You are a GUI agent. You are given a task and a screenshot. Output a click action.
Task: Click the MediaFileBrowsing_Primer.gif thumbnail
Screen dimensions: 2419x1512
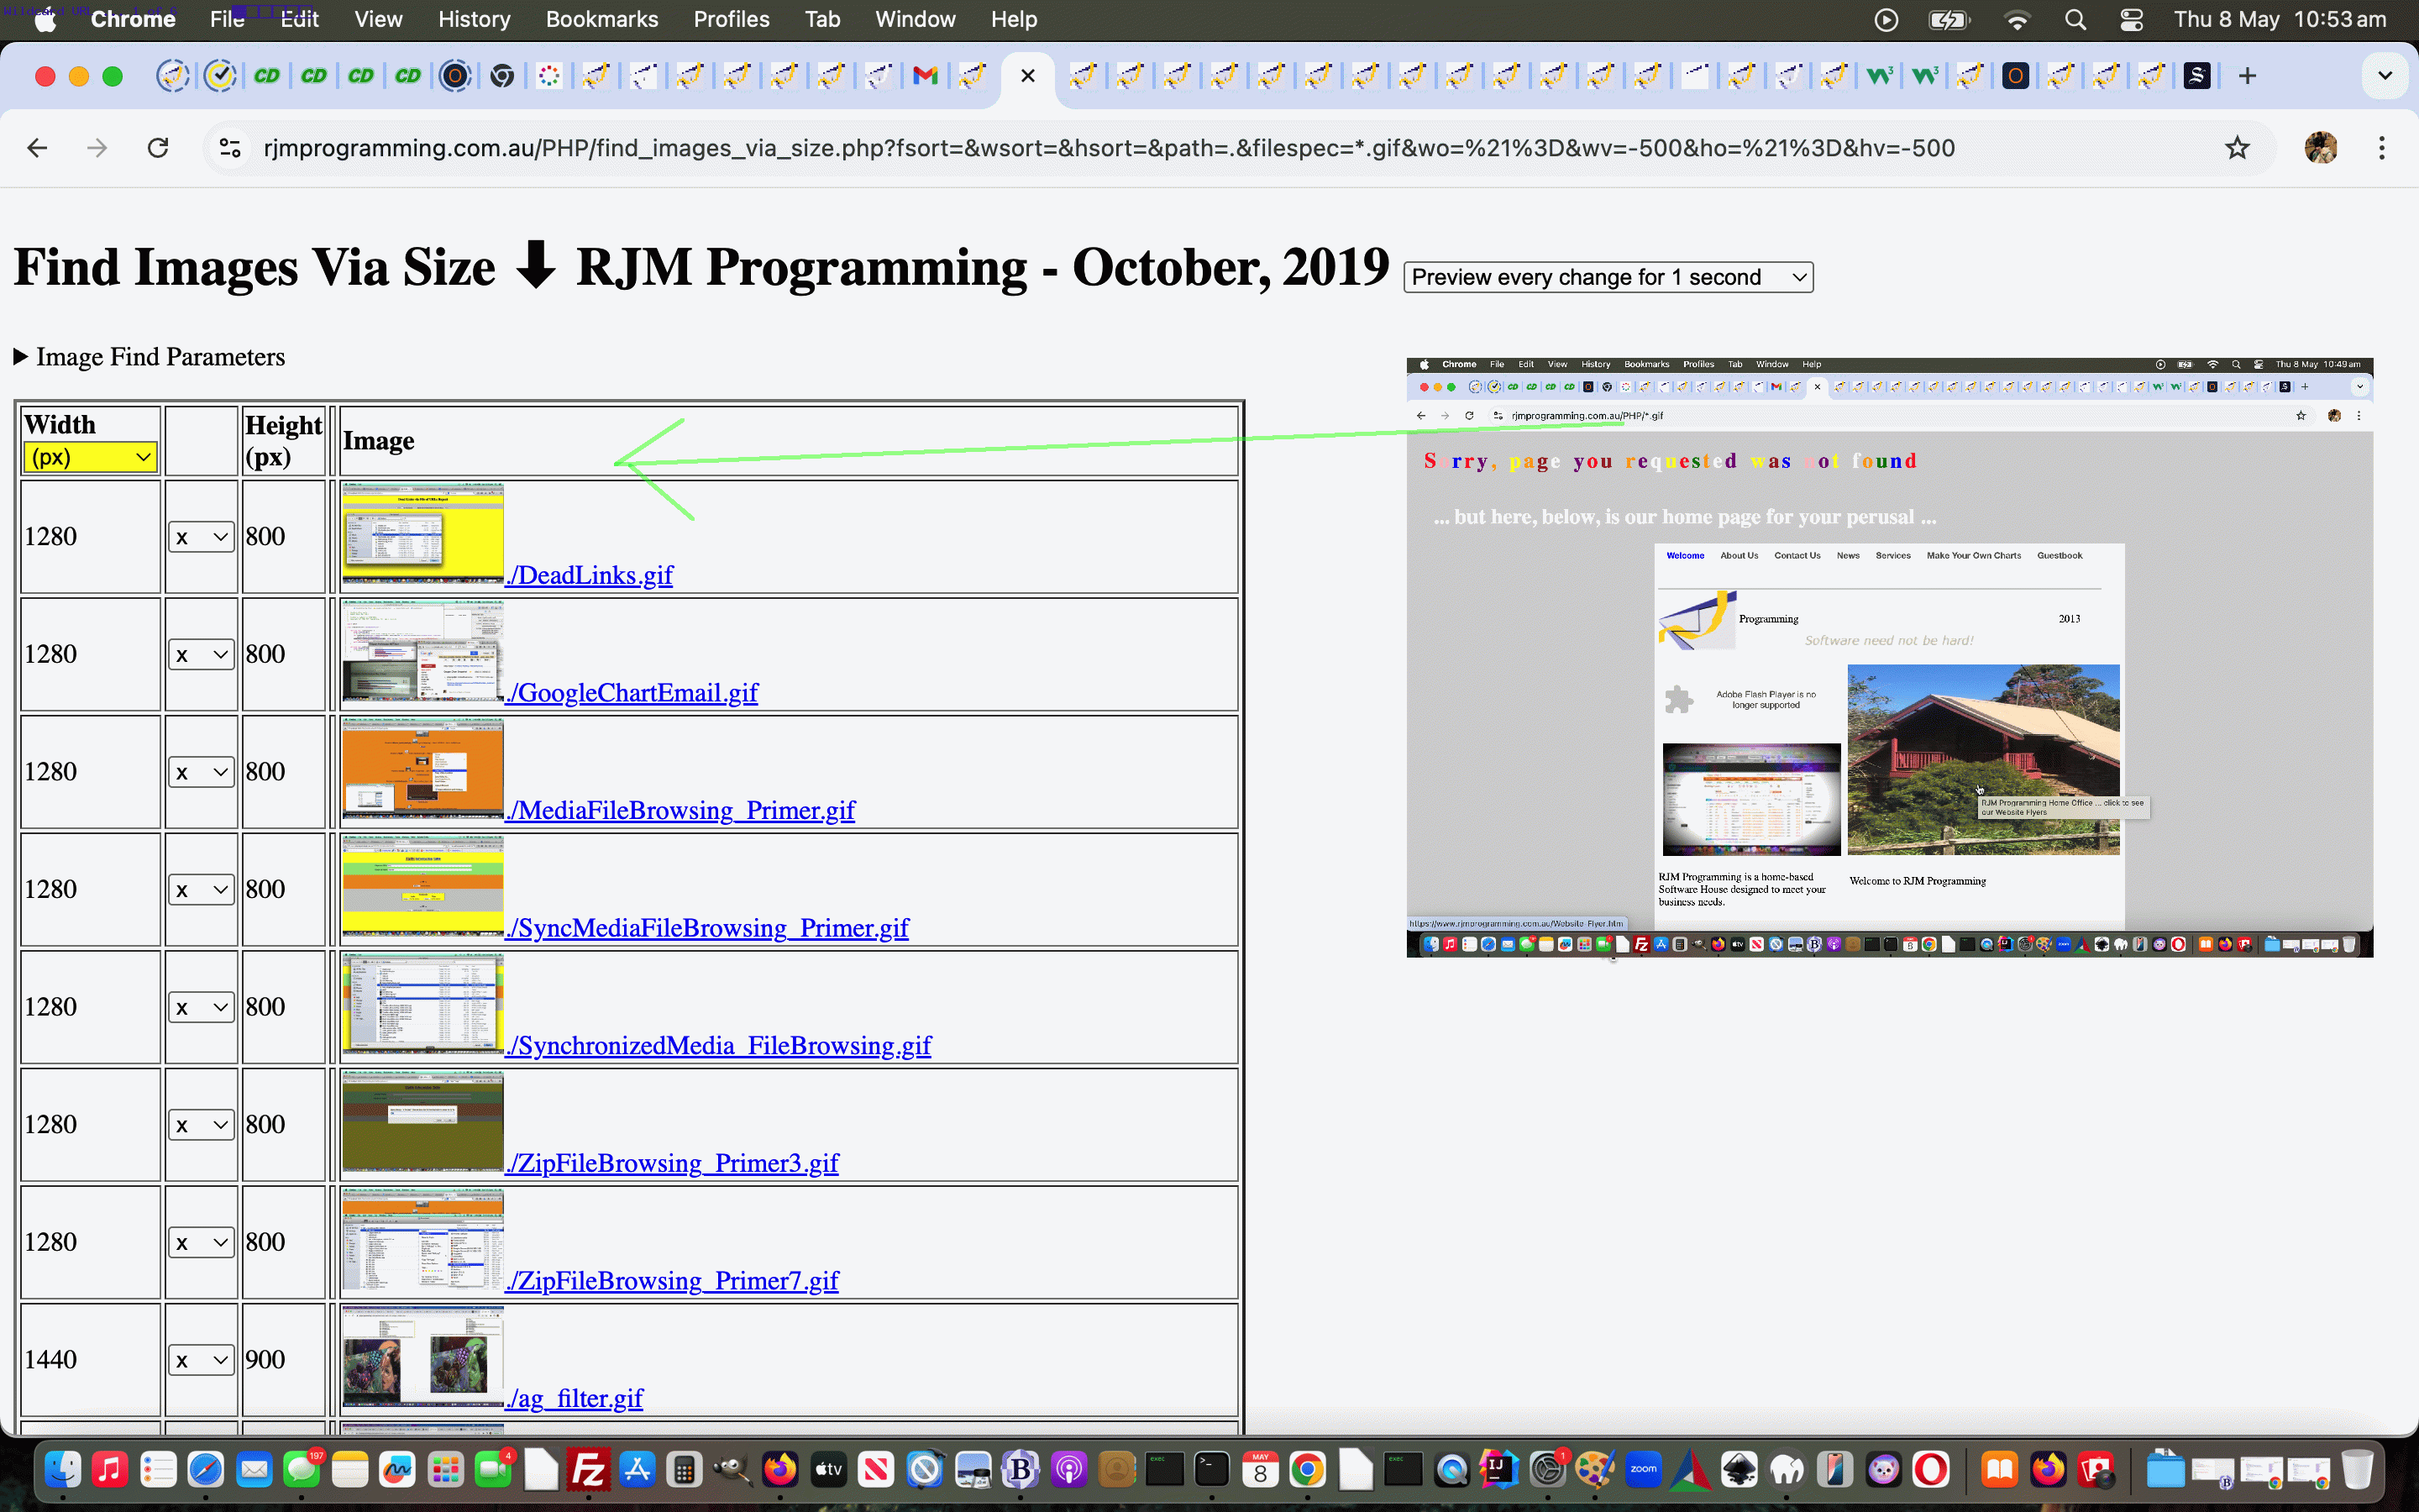[x=422, y=768]
